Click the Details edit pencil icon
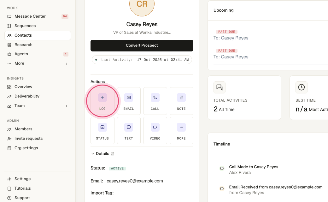This screenshot has height=202, width=328. [x=112, y=154]
